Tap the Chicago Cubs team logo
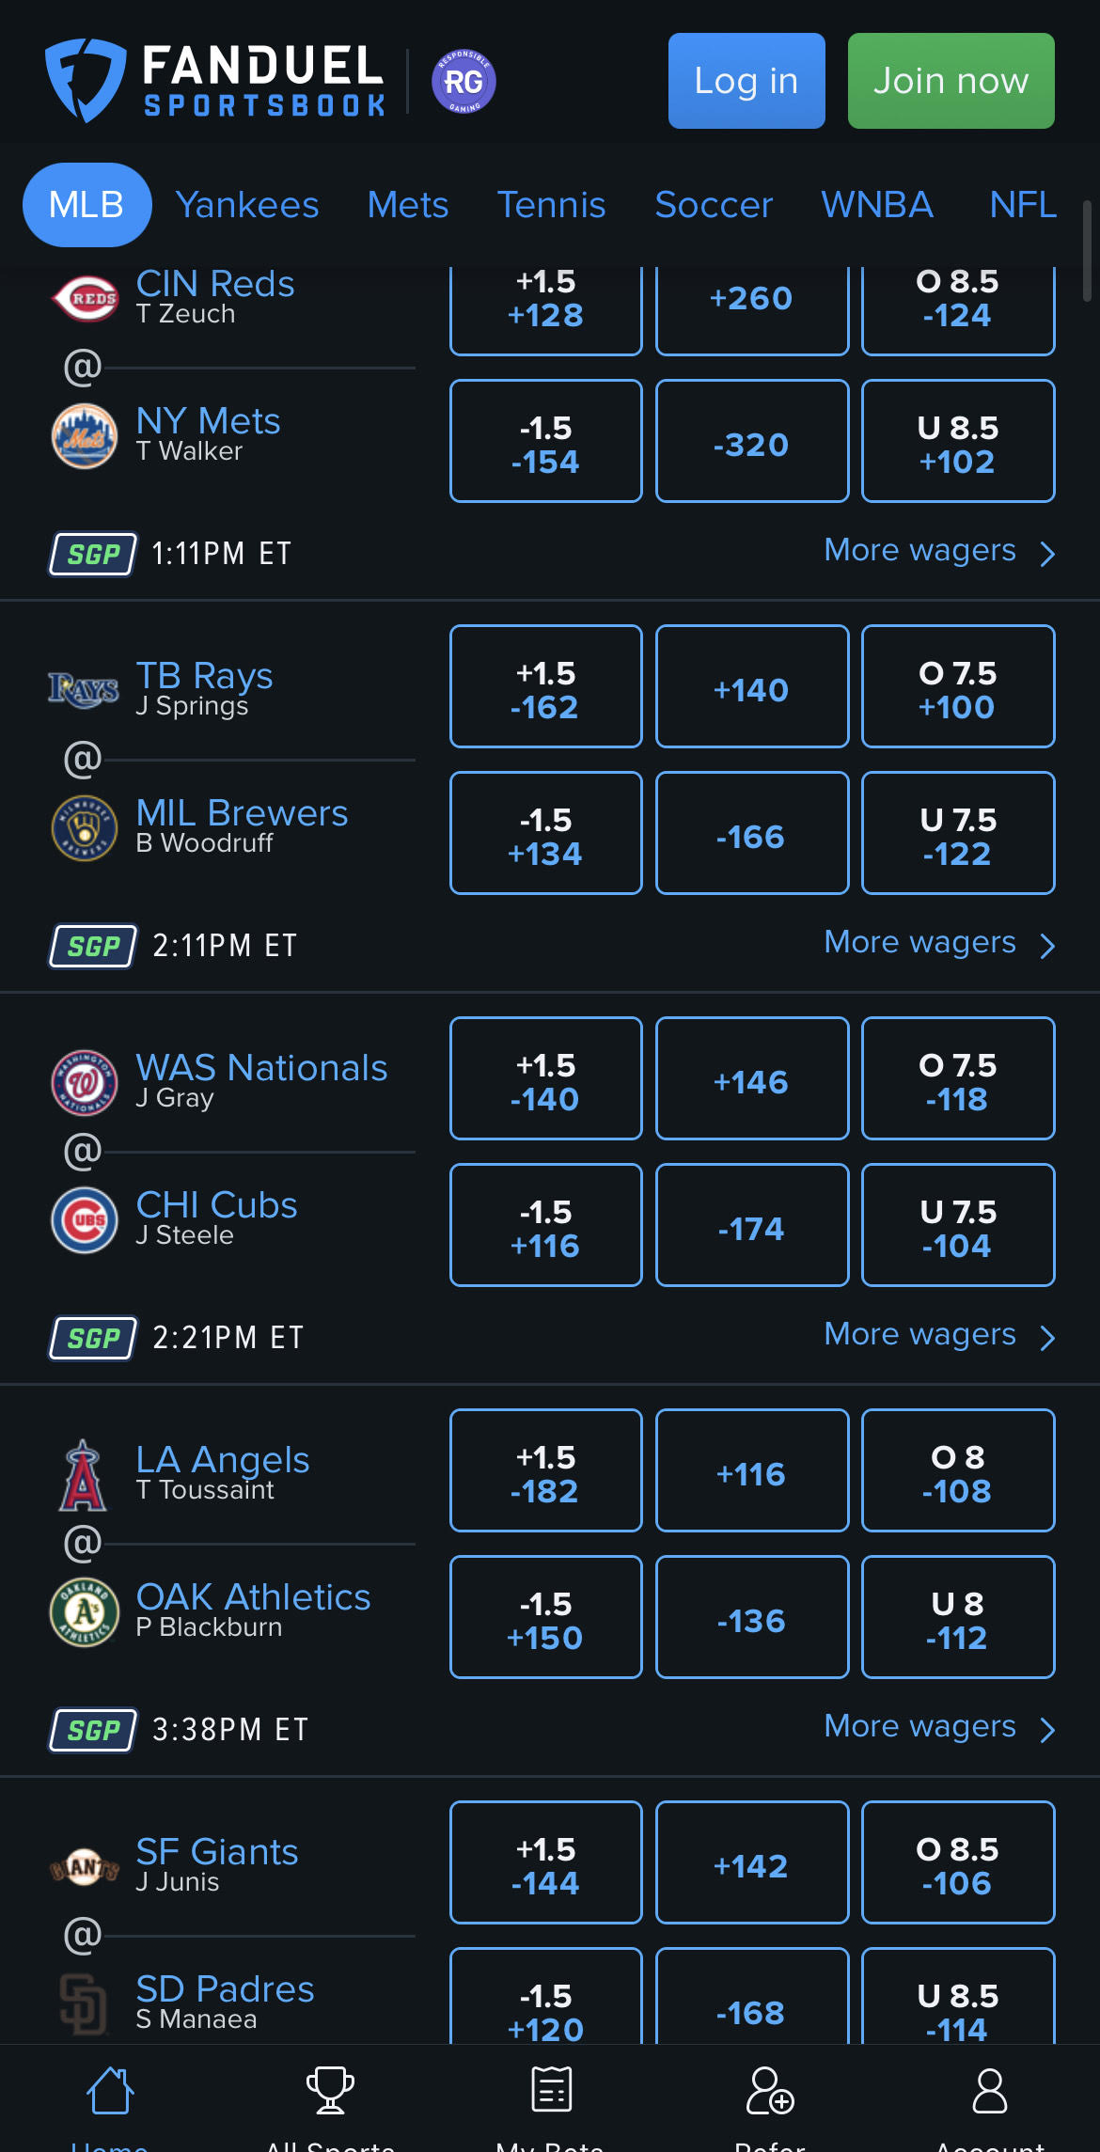 coord(85,1220)
